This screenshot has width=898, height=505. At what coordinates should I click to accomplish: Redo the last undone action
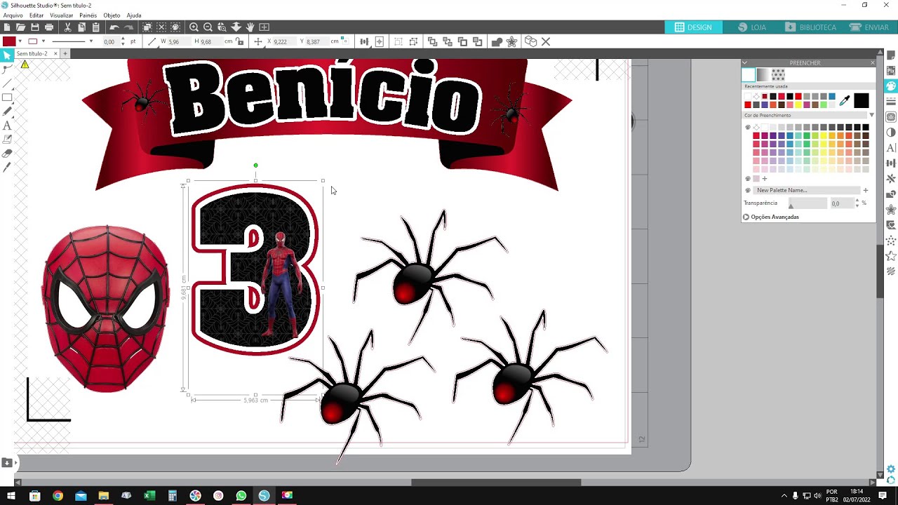(x=128, y=27)
